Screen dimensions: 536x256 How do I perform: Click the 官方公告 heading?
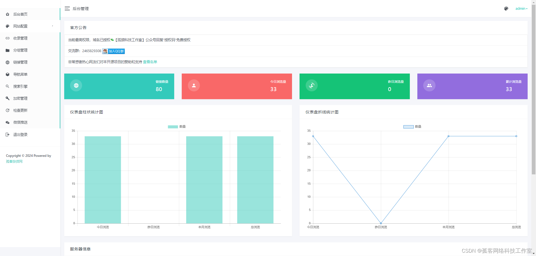click(78, 28)
